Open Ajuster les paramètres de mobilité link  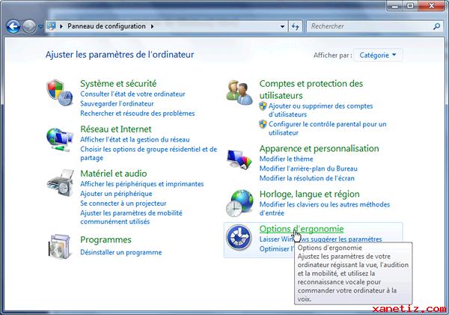(x=131, y=217)
